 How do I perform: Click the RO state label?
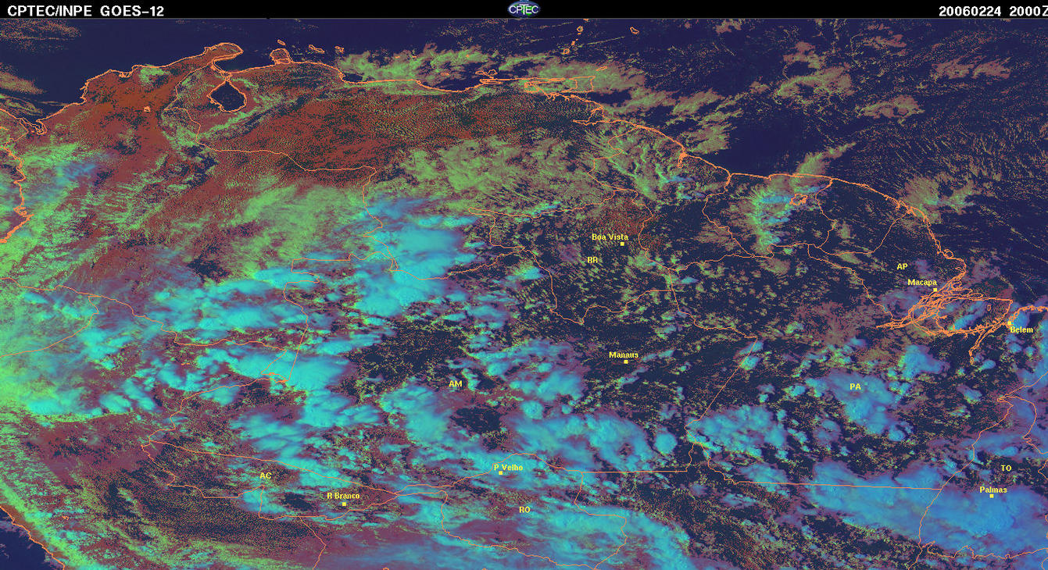click(524, 509)
